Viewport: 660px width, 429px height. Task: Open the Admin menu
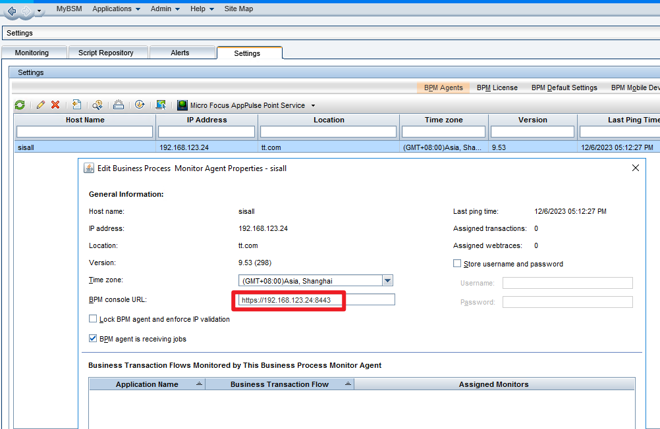tap(161, 9)
